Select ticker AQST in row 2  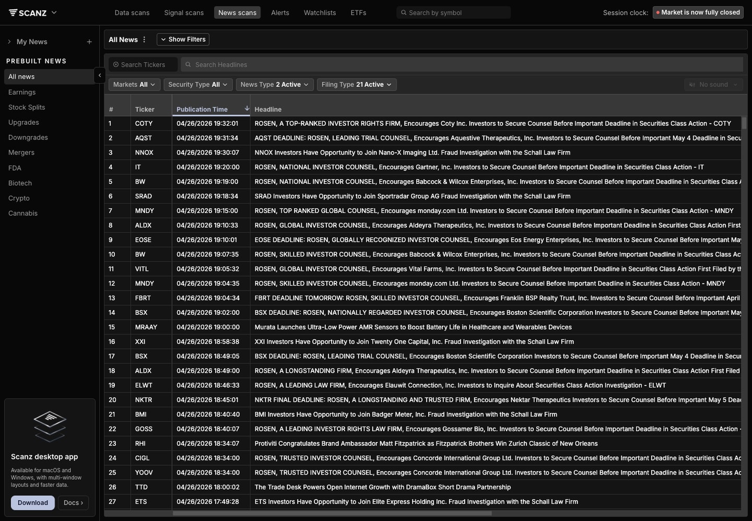(x=144, y=138)
